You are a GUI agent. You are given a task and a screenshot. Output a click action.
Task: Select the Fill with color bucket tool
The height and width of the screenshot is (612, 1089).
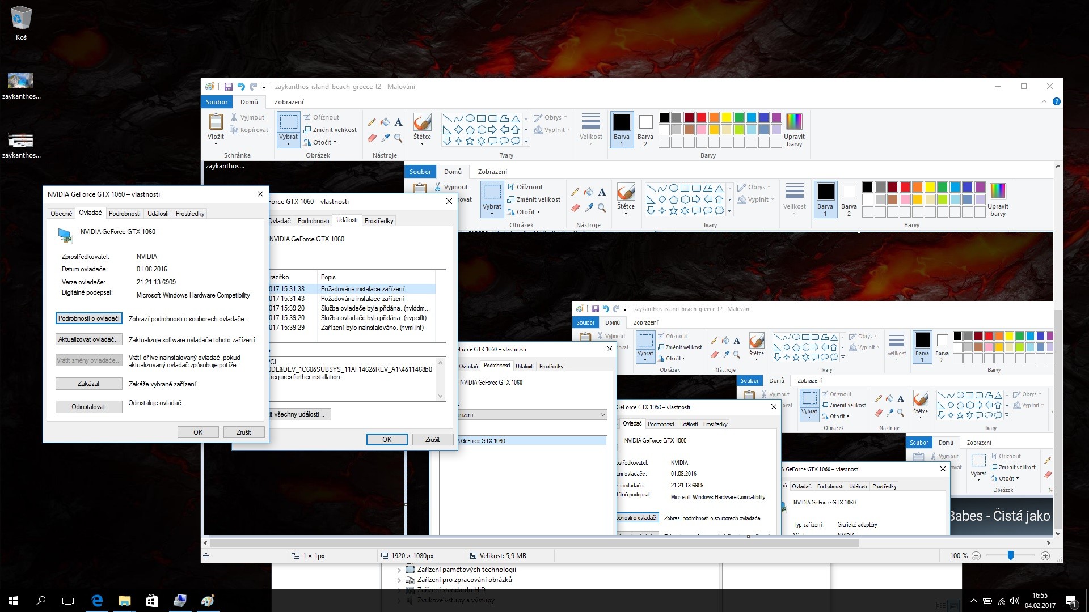(x=385, y=122)
